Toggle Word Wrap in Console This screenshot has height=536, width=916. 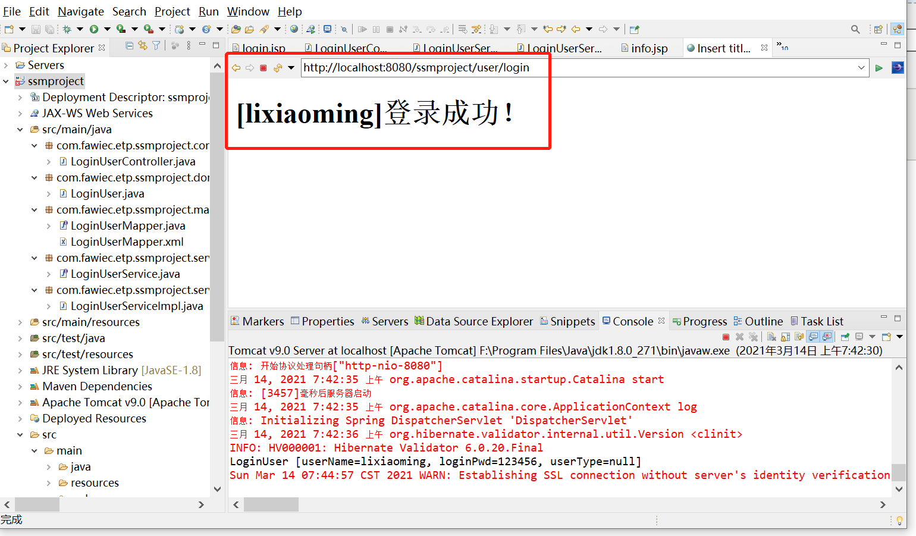799,337
